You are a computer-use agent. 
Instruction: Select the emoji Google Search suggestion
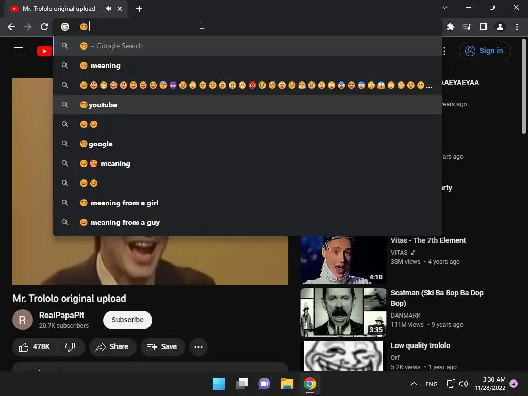click(247, 46)
